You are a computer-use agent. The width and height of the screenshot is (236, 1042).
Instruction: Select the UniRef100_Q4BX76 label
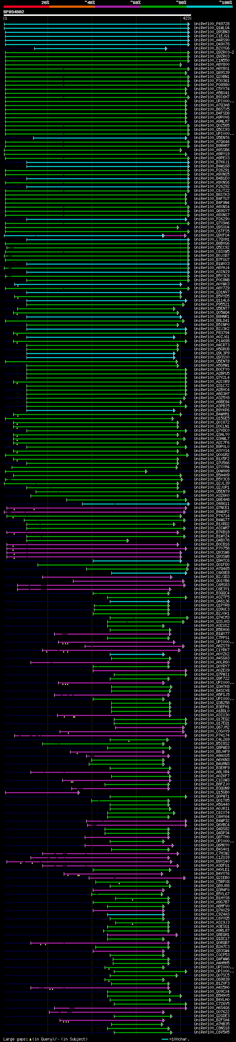(212, 540)
